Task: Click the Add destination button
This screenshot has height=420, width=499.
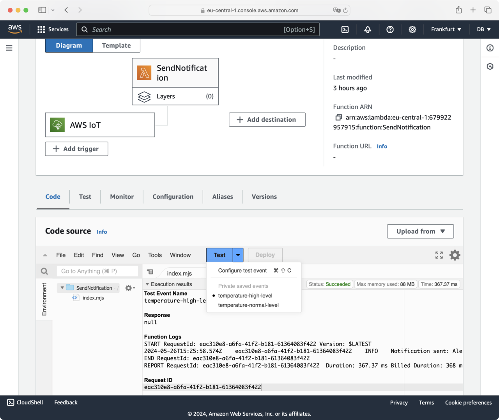Action: click(x=267, y=120)
